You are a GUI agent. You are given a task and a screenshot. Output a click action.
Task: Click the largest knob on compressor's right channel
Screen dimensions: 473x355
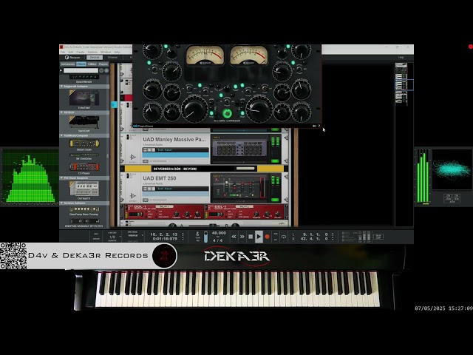pos(259,109)
